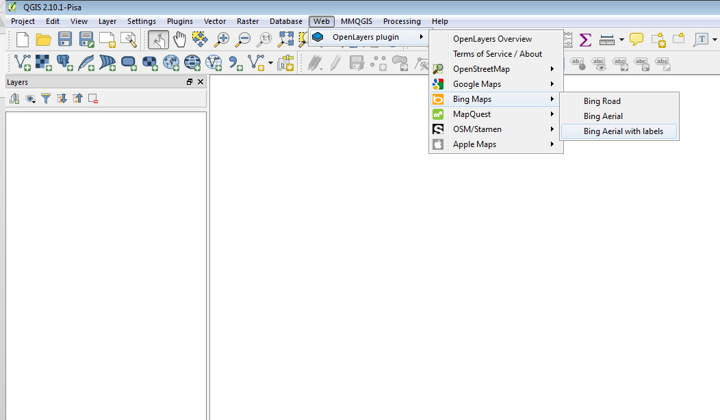Click the Create GPX layer icon
The height and width of the screenshot is (420, 720).
tap(285, 62)
